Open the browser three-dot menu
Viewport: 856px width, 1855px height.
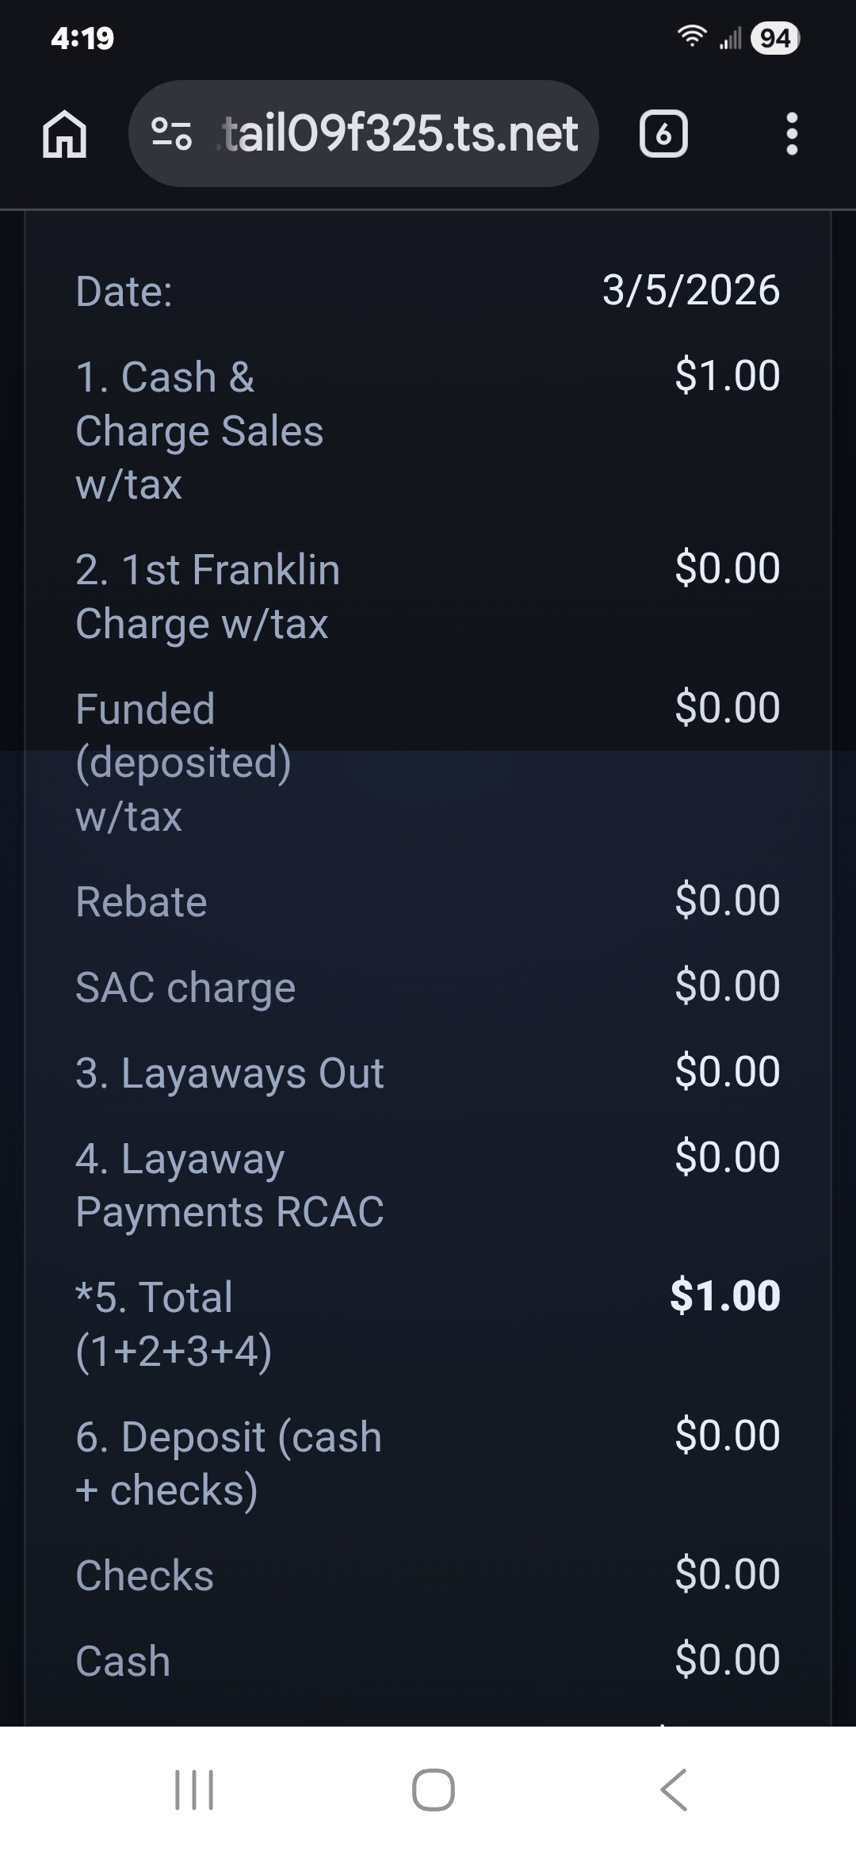791,134
